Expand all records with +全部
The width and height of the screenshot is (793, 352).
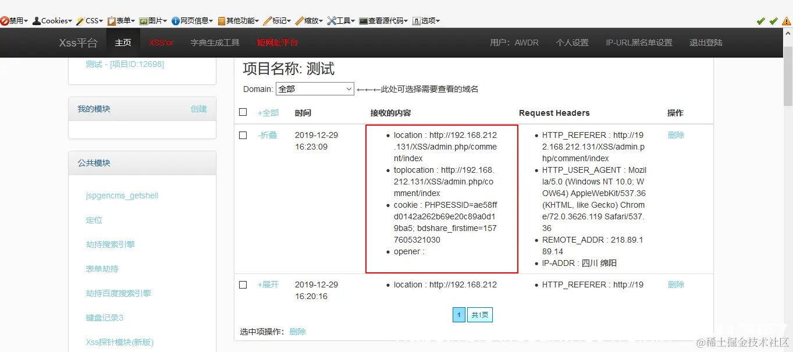pos(268,113)
